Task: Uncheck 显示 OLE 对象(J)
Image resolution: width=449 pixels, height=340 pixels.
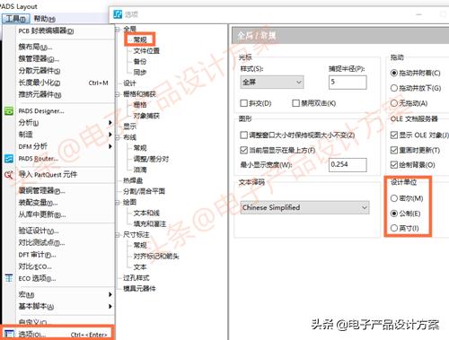Action: 394,135
